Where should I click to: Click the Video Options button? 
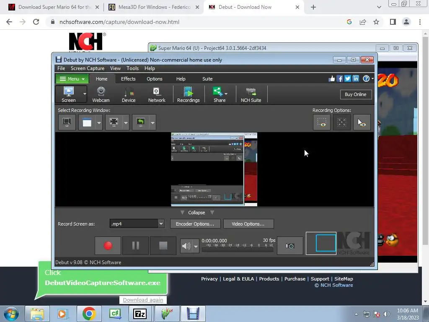tap(248, 224)
